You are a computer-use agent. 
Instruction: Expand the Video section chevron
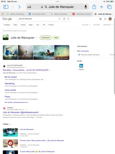[x=10, y=124]
